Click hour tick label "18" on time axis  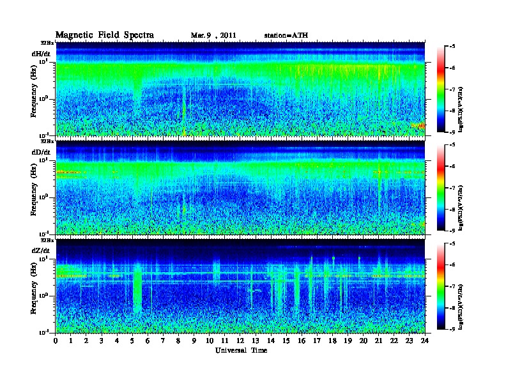[332, 341]
